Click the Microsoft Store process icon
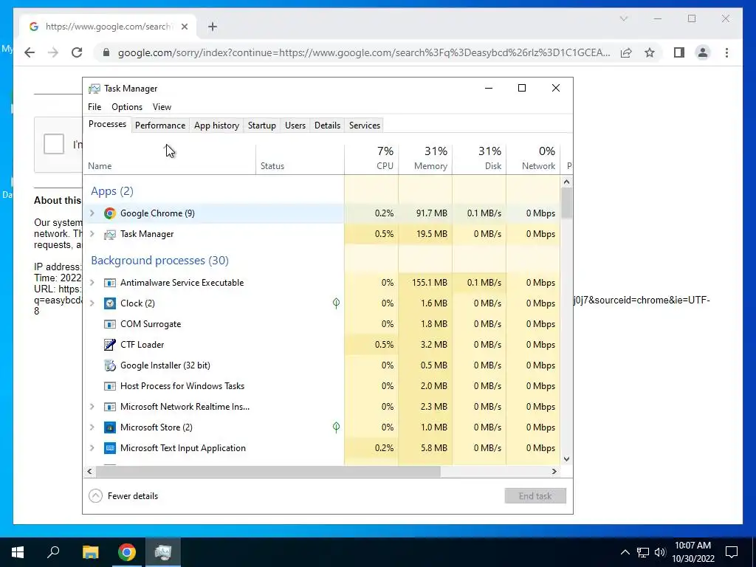The height and width of the screenshot is (567, 756). point(110,427)
